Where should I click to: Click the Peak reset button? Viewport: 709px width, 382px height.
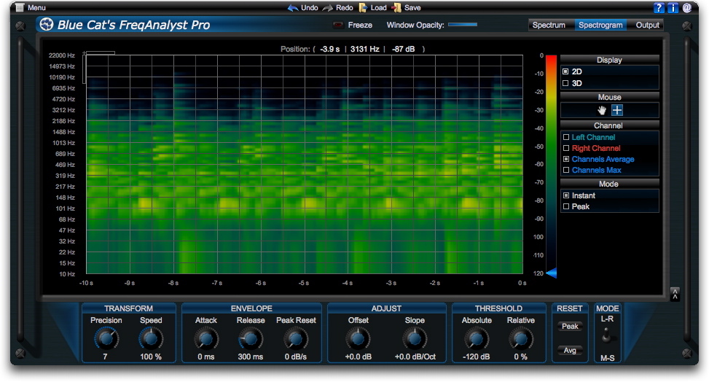[570, 327]
